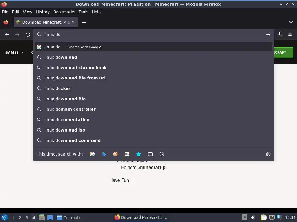
Task: Choose 'linux download file from url' suggestion
Action: point(154,78)
